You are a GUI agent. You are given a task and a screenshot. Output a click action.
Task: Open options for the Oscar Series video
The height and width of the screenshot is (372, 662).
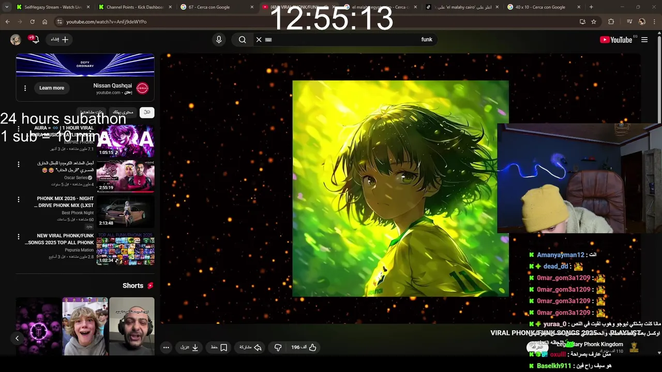point(19,164)
